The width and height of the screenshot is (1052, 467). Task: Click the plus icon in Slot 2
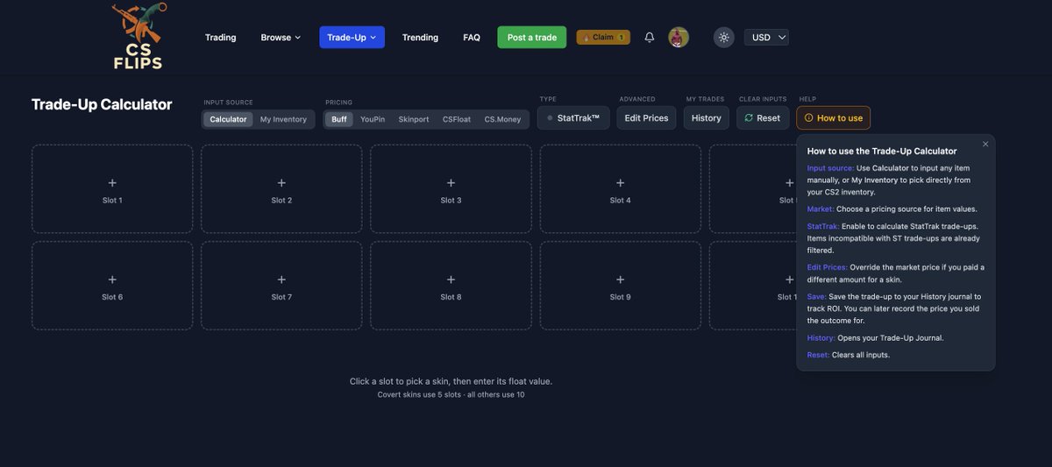(x=281, y=183)
